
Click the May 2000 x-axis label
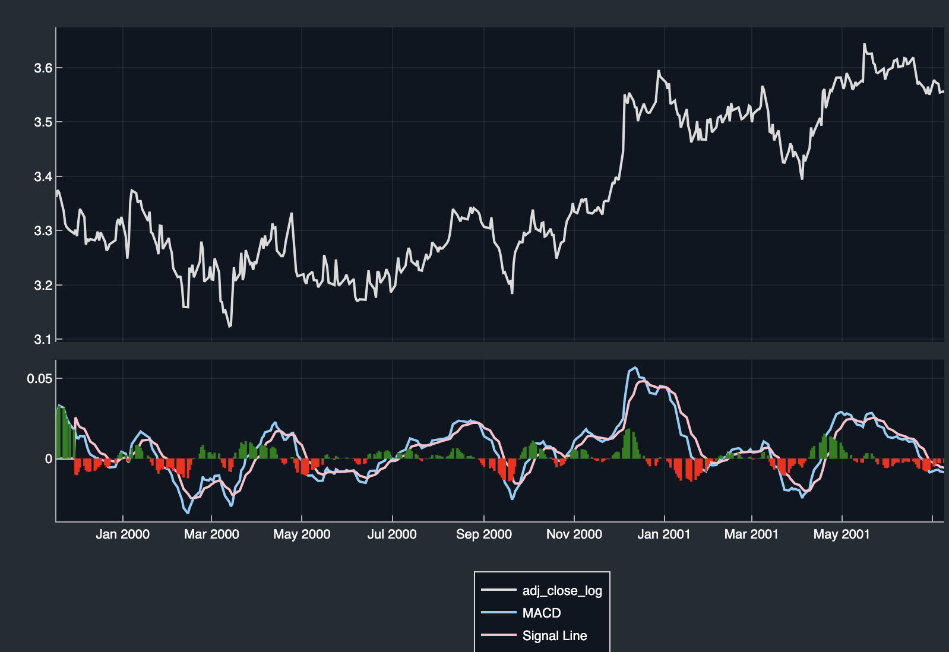302,534
